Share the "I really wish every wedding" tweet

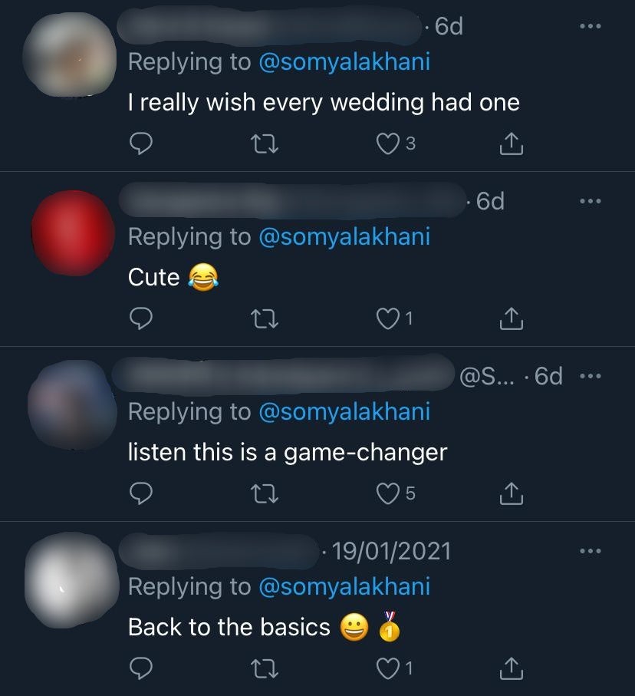click(511, 143)
